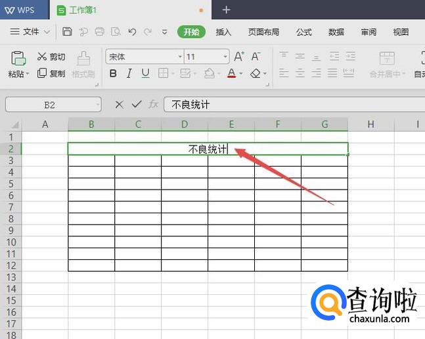
Task: Align text to top
Action: 284,56
